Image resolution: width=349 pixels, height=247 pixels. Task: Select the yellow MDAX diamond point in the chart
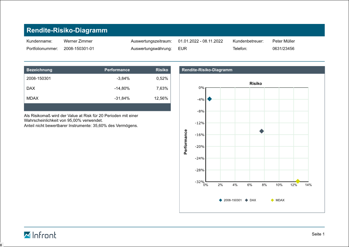(297, 181)
